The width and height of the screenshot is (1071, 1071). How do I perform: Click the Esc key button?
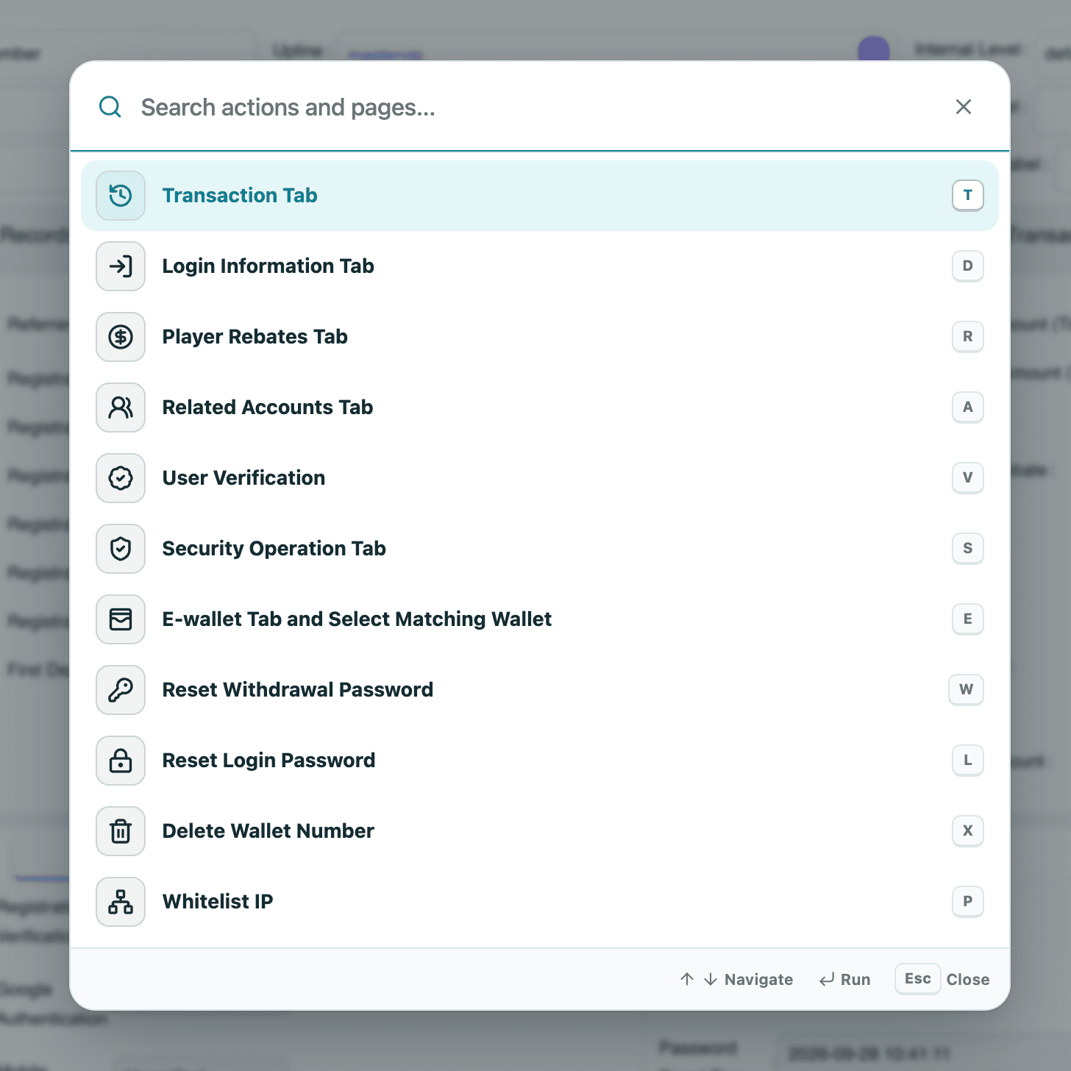point(918,979)
